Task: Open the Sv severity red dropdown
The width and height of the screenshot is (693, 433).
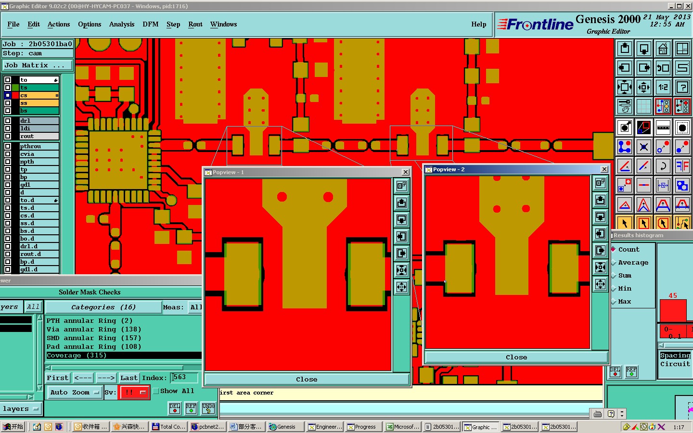Action: click(134, 393)
